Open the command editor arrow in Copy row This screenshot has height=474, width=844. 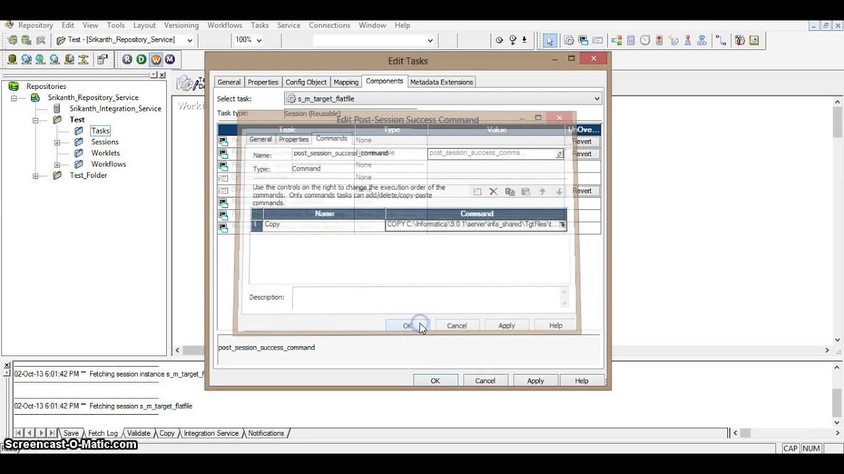tap(562, 224)
